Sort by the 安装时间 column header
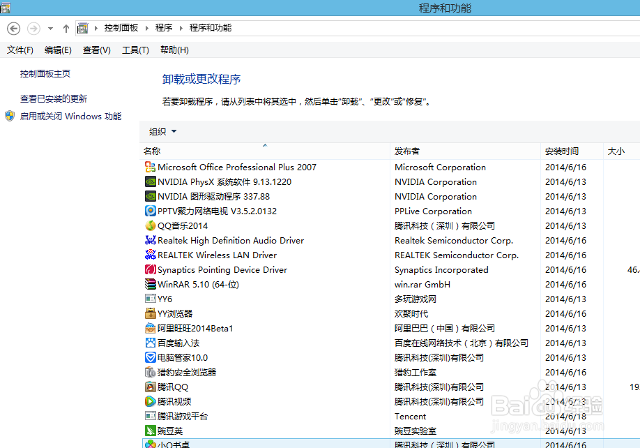This screenshot has height=448, width=640. point(572,151)
